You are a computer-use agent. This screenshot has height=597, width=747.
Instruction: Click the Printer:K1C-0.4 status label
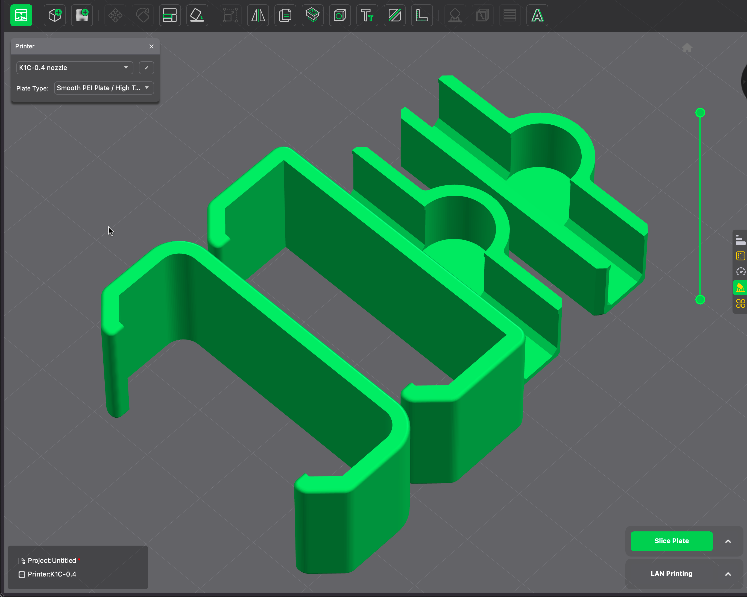52,574
